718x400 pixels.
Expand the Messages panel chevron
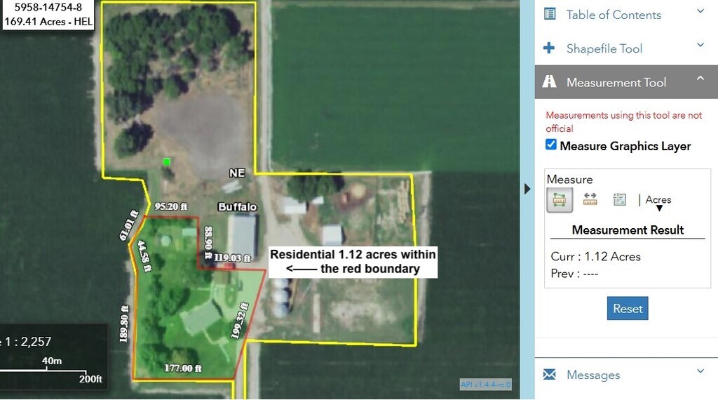point(700,371)
